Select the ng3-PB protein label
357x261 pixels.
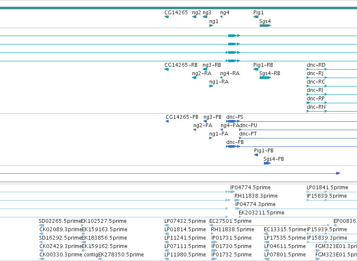point(212,117)
